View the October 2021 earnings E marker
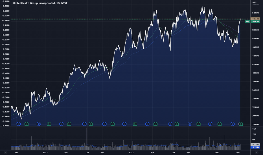Viewport: 263px width, 155px height. pos(112,124)
